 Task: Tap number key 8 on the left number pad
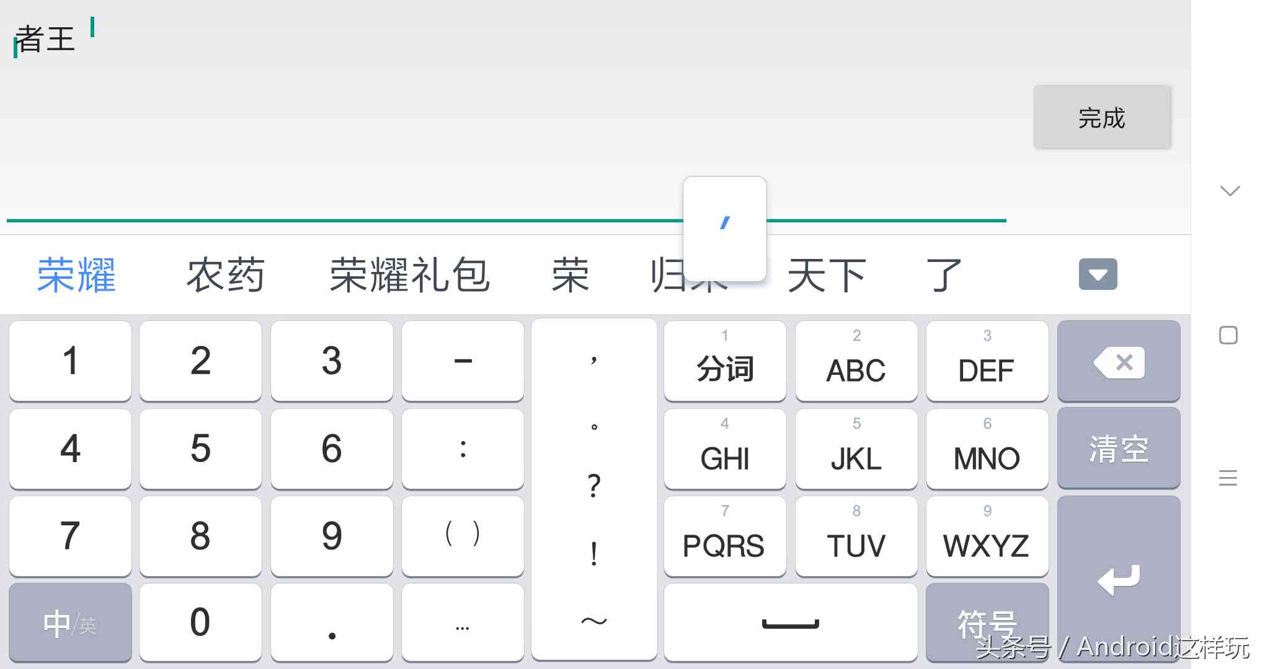click(x=200, y=536)
